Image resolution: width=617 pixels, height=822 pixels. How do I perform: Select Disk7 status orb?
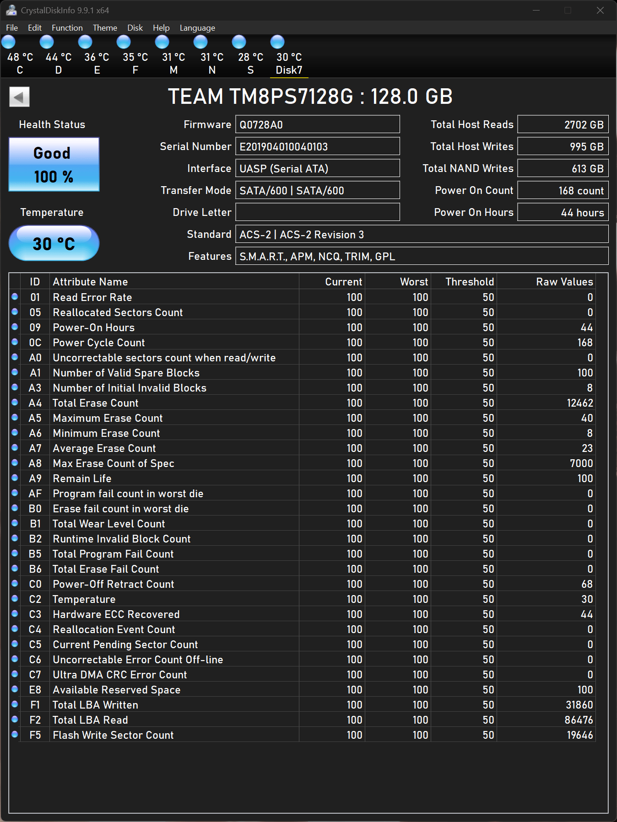tap(277, 42)
